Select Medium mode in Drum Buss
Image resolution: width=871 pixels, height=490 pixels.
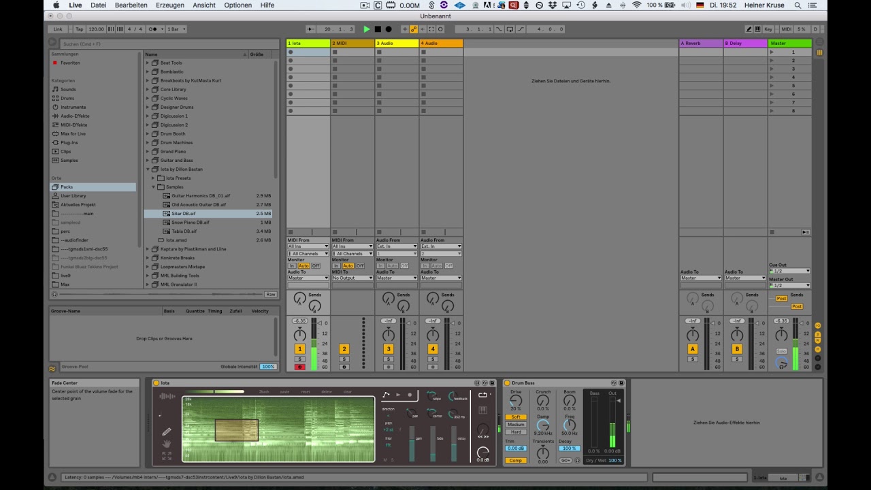(515, 425)
